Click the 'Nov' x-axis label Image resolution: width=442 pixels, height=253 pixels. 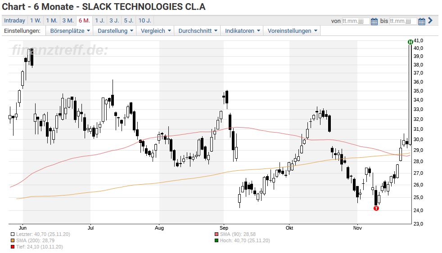[x=357, y=228]
